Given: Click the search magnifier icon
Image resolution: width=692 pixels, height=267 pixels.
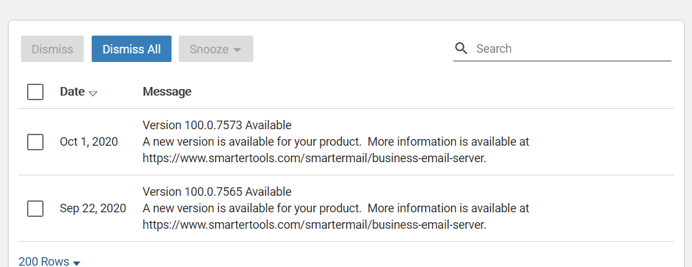Looking at the screenshot, I should [x=462, y=49].
